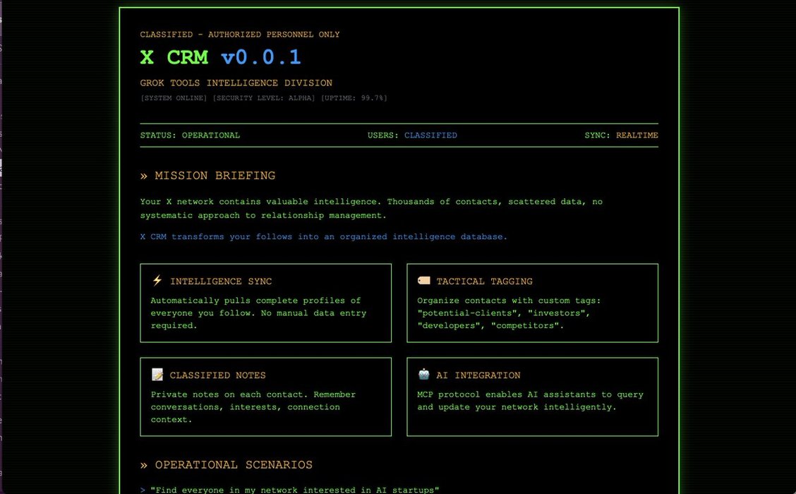Click the SYSTEM ONLINE status badge
This screenshot has height=494, width=796.
pyautogui.click(x=174, y=98)
